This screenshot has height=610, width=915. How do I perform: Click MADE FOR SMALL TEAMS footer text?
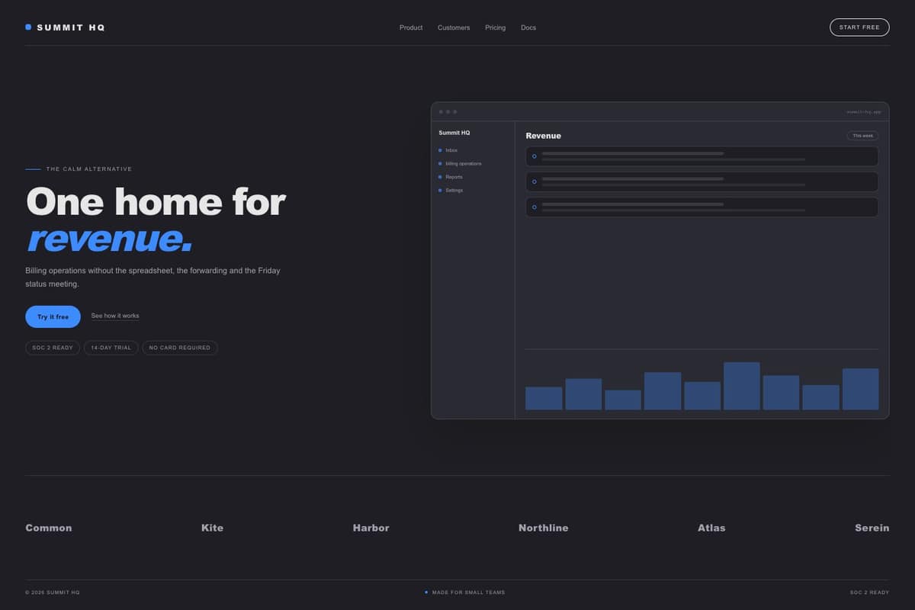pos(468,592)
